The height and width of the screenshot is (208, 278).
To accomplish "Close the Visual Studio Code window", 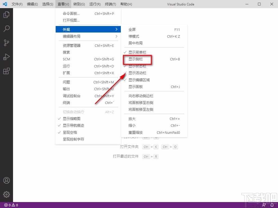I will [271, 4].
